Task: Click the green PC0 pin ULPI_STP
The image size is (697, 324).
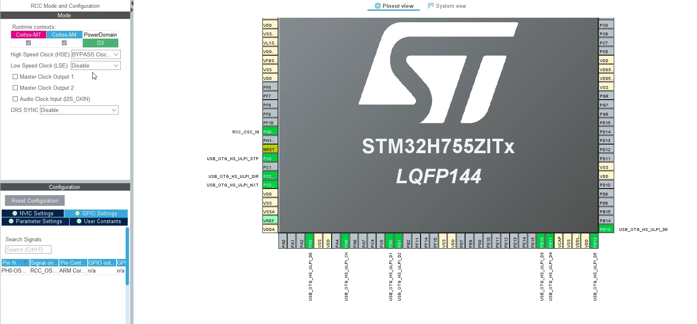Action: (270, 159)
